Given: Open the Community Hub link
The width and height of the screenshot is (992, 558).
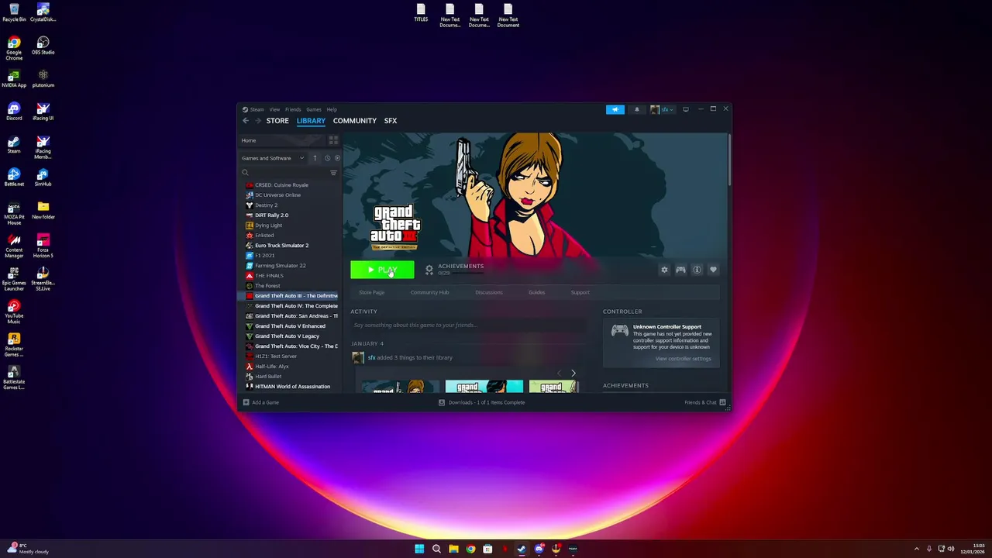Looking at the screenshot, I should click(429, 292).
